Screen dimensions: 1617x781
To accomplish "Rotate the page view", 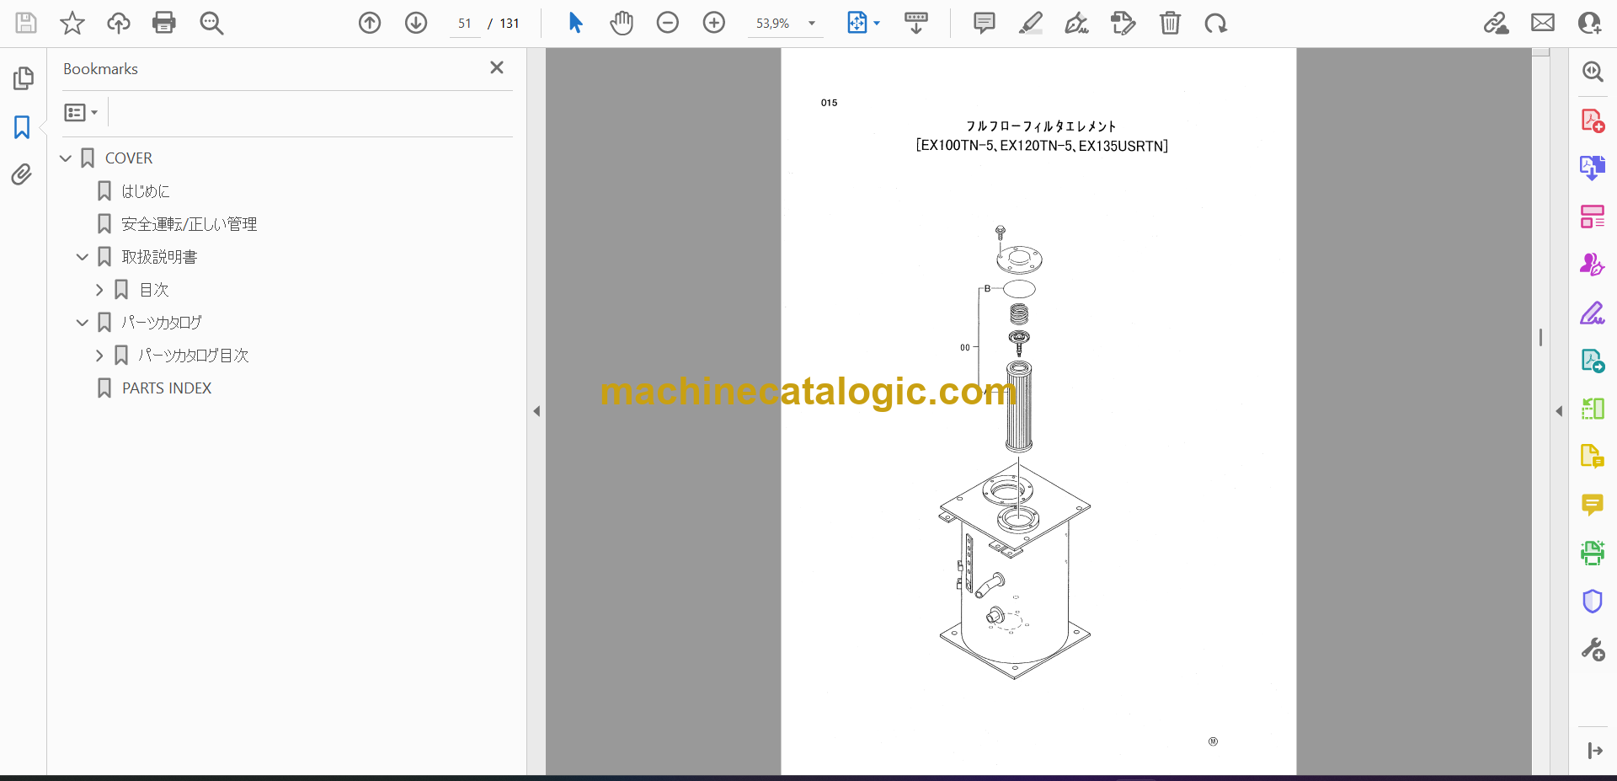I will (1216, 23).
